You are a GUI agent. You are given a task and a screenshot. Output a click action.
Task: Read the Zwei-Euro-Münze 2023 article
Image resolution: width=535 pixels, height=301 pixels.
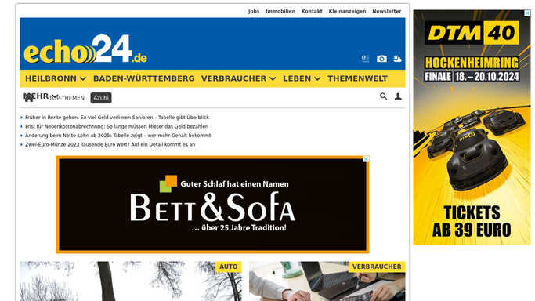click(x=110, y=144)
